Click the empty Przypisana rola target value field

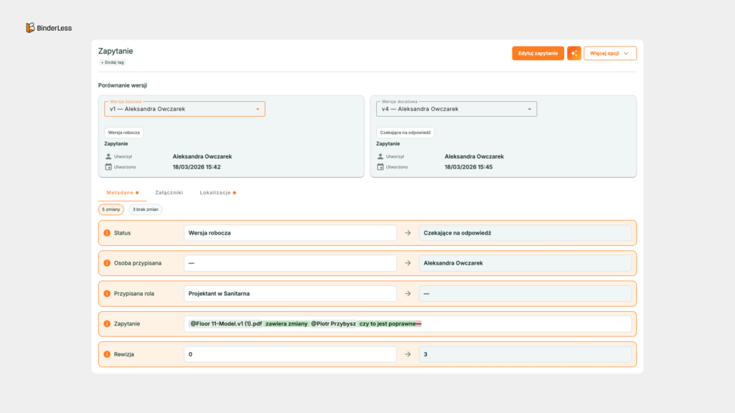point(525,293)
